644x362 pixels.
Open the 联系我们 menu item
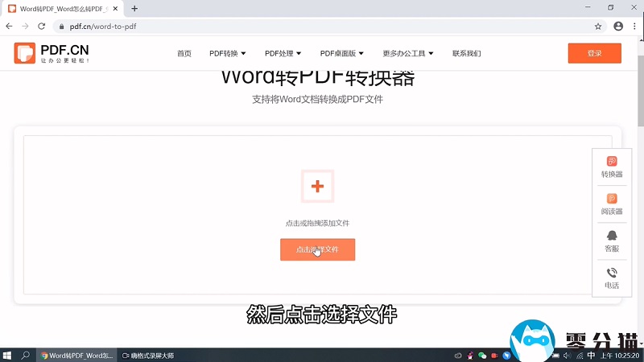(466, 54)
